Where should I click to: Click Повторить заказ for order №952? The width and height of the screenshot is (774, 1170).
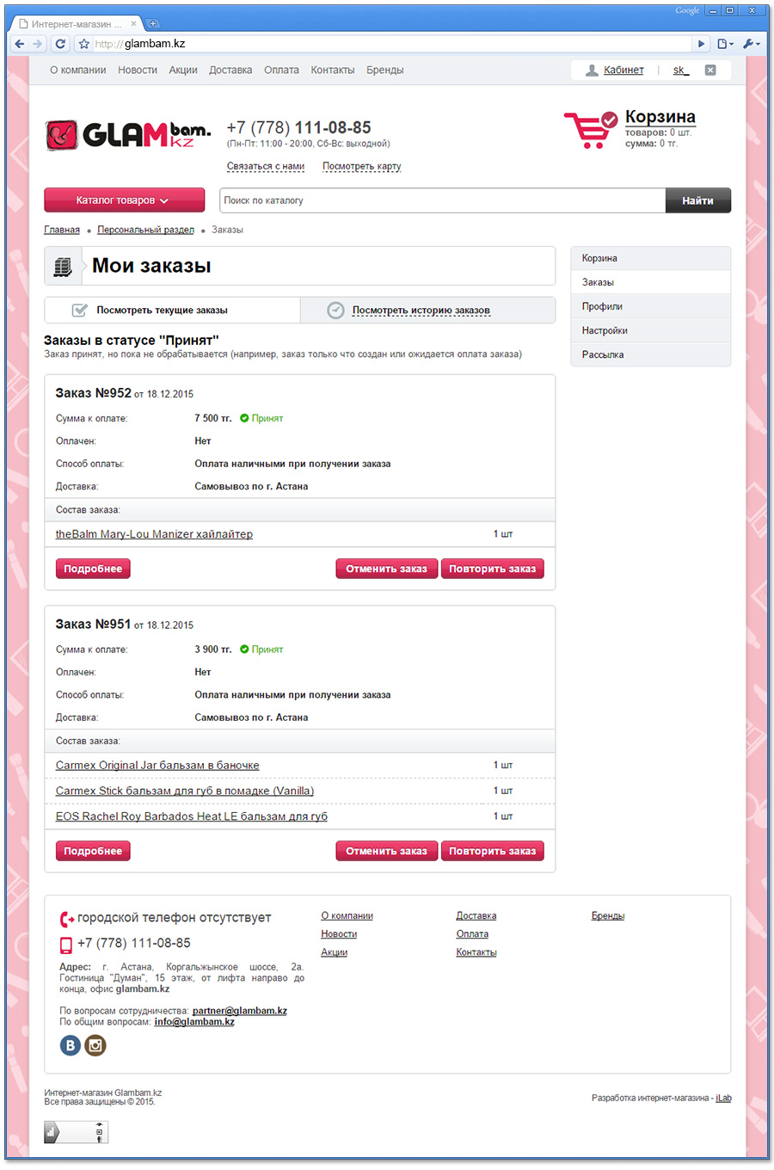point(493,569)
